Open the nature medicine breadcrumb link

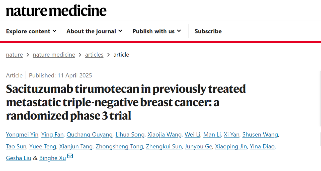point(54,55)
